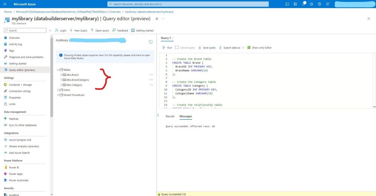Click the left menu vertical scrollbar

[52, 78]
